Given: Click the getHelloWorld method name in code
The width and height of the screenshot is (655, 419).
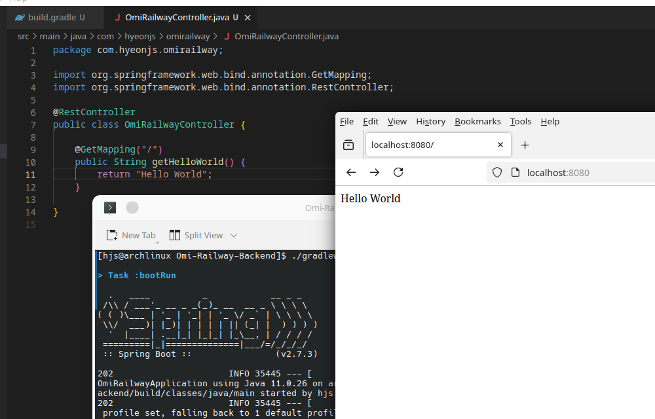Looking at the screenshot, I should click(x=188, y=162).
